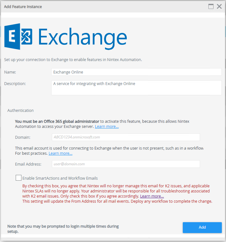226x242 pixels.
Task: Maximize the Add Feature Instance dialog
Action: tap(211, 7)
